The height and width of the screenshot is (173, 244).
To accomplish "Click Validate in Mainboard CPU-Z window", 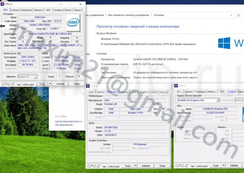I will [146, 166].
